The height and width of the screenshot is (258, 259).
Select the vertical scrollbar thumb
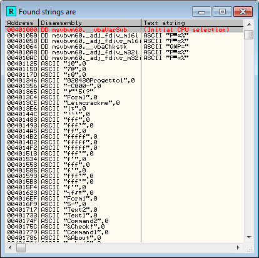pyautogui.click(x=249, y=34)
